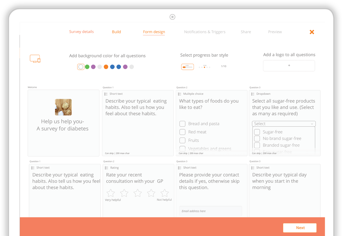Image resolution: width=342 pixels, height=236 pixels.
Task: Click the desktop and mobile device preview icon
Action: (35, 59)
